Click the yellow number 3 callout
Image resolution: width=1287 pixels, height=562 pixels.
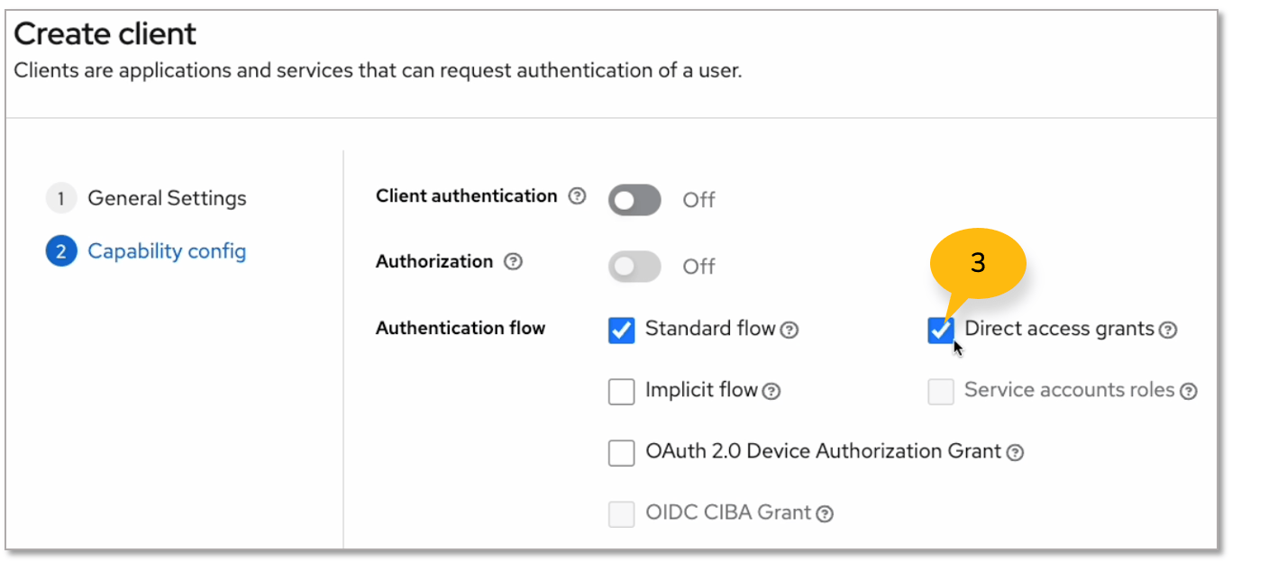click(978, 263)
